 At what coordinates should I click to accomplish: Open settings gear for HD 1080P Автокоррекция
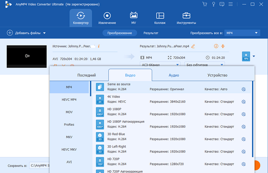click(244, 127)
